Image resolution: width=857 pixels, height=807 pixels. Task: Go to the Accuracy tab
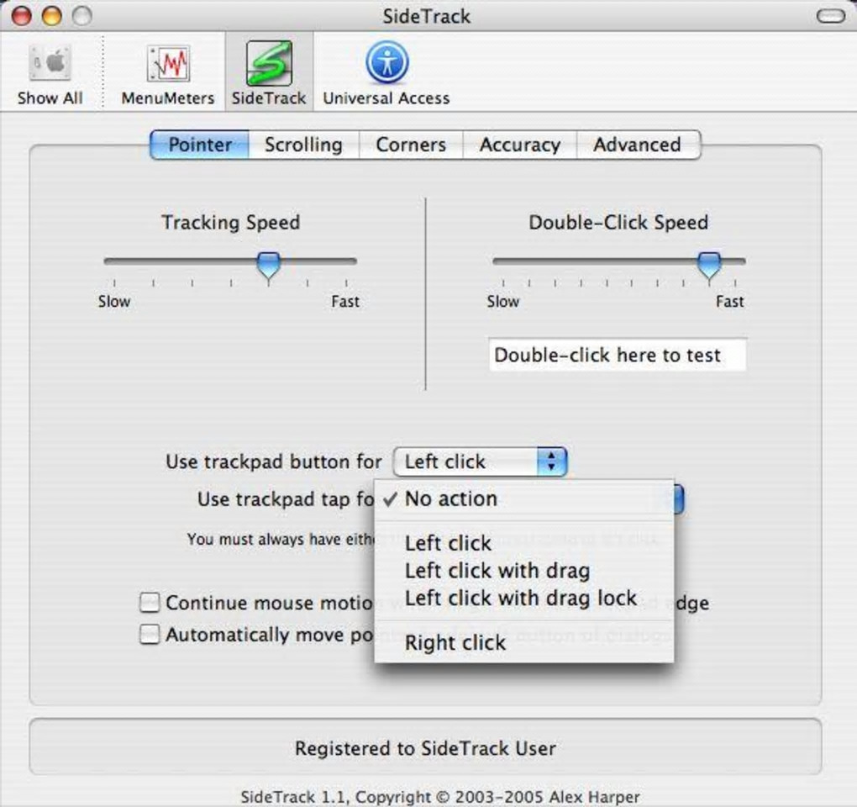click(520, 145)
